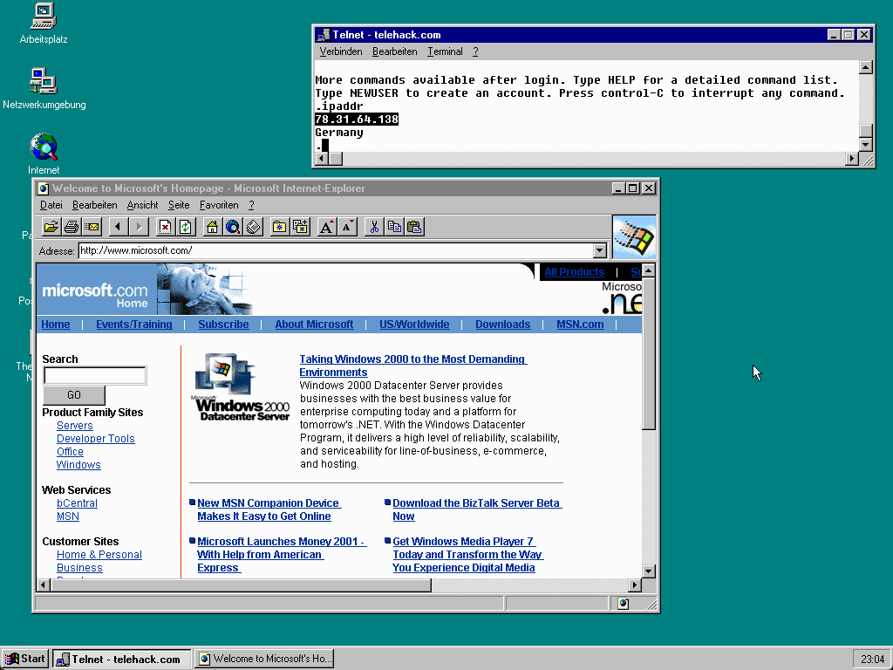Open the Downloads link

pyautogui.click(x=503, y=325)
